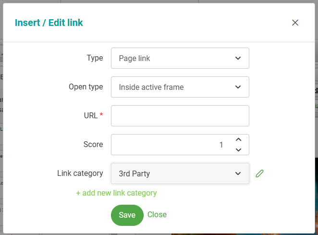Open the Link category dropdown showing 3rd Party
The width and height of the screenshot is (318, 235).
(x=180, y=173)
